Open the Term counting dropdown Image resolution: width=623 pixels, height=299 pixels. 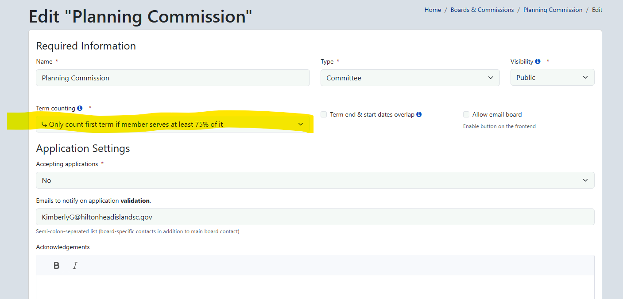pos(173,124)
